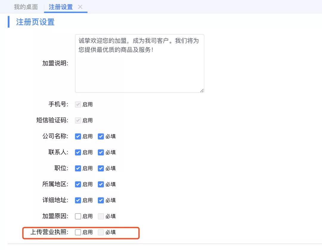Click the textarea resize handle

pyautogui.click(x=202, y=91)
